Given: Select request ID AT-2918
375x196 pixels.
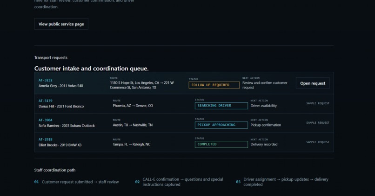Looking at the screenshot, I should click(46, 139).
